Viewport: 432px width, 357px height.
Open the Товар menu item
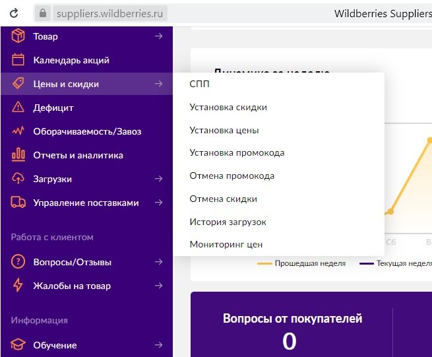click(46, 36)
